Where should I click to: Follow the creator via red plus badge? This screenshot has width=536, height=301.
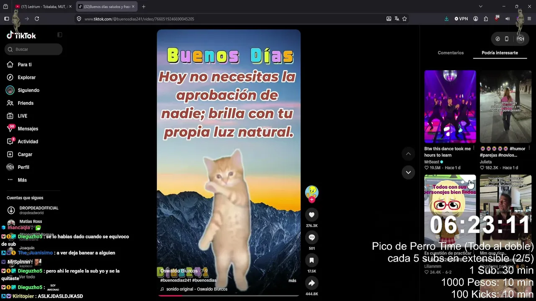[312, 200]
